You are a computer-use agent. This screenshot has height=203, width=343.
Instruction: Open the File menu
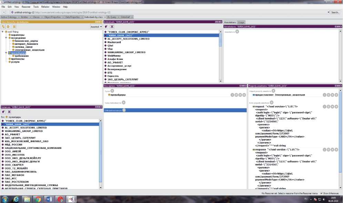(3, 7)
